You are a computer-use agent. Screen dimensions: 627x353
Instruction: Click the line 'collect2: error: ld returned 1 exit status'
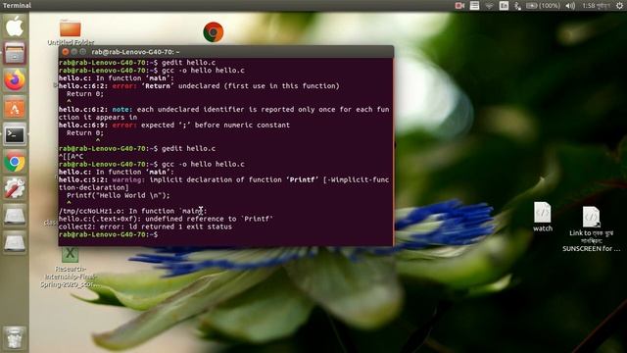coord(145,227)
